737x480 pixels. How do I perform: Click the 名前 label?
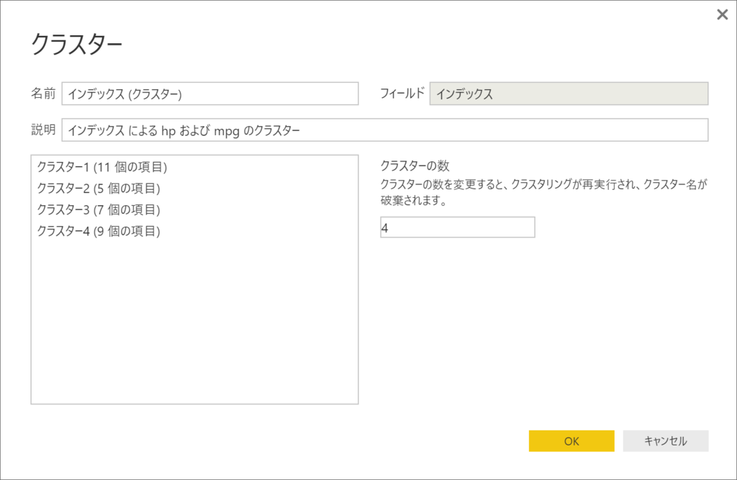click(43, 94)
